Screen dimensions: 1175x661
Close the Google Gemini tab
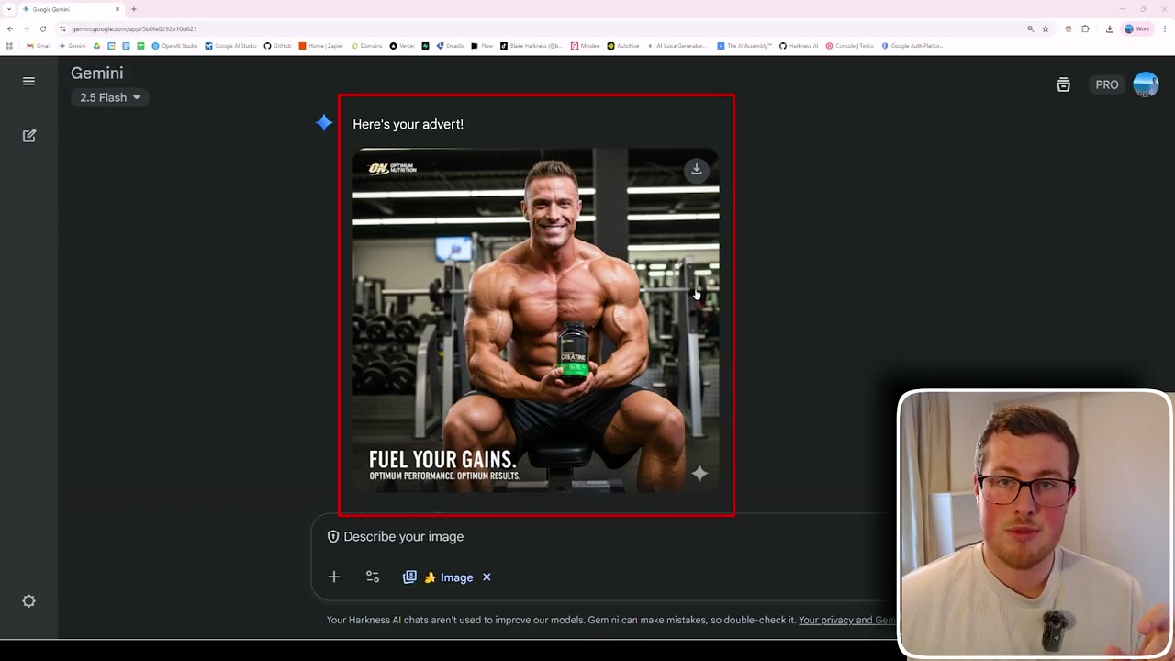tap(117, 9)
